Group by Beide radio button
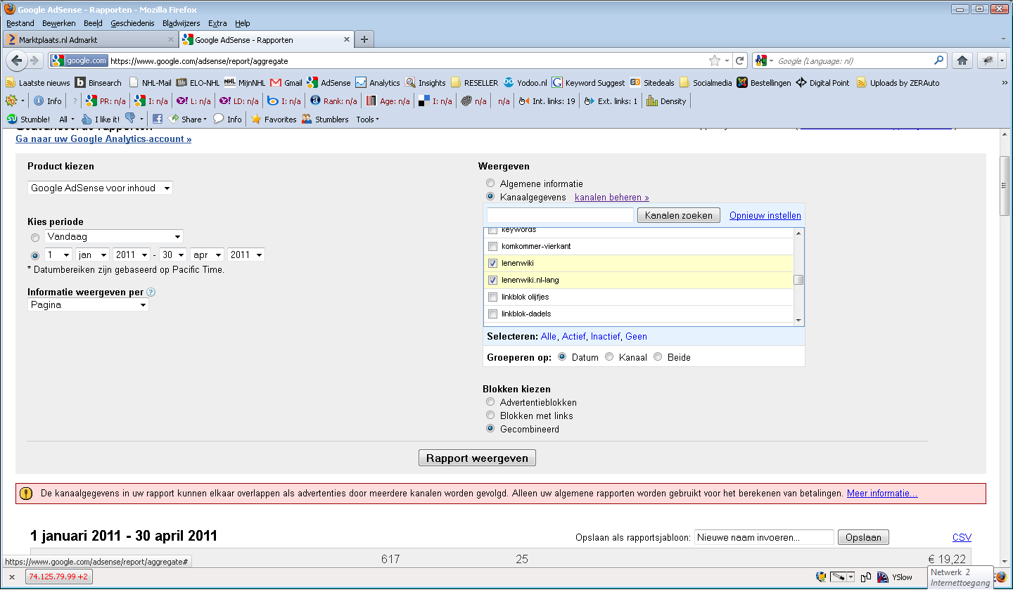 click(658, 356)
